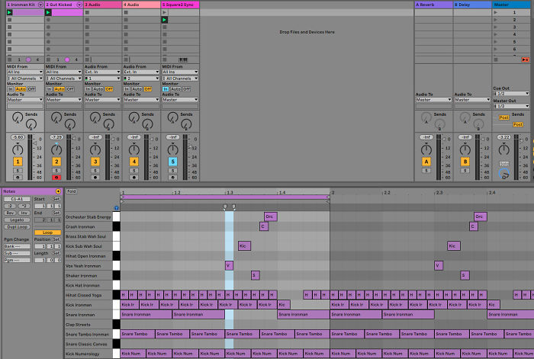Launch the first clip in Gut Kicked track
534x359 pixels.
point(48,13)
